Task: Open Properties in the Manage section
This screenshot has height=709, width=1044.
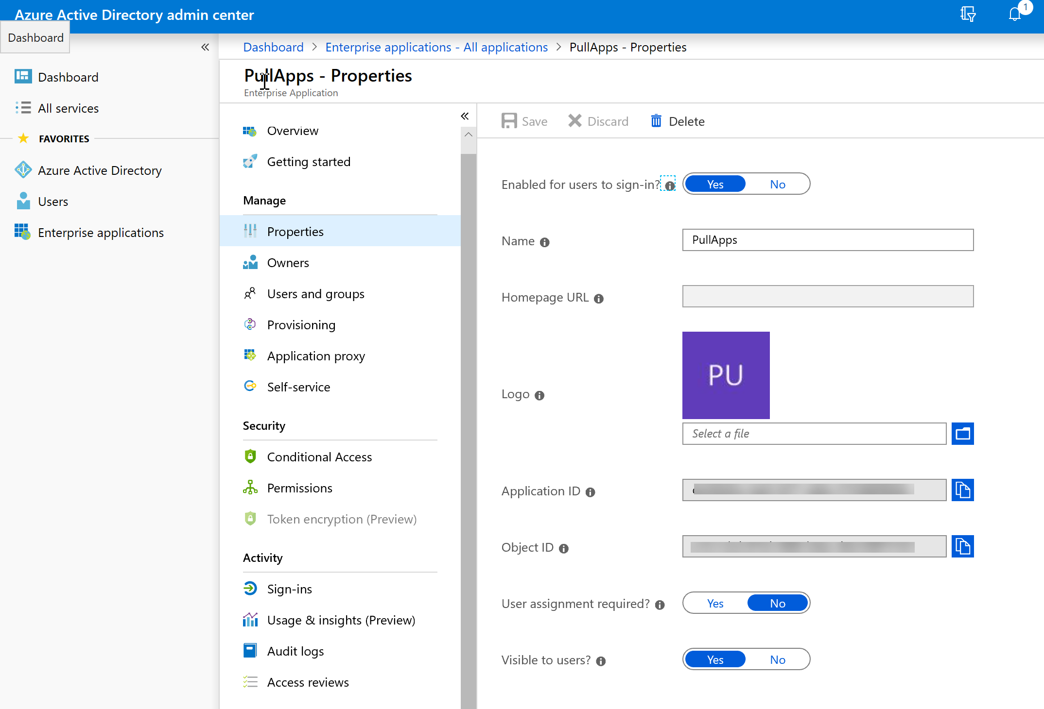Action: pos(340,231)
